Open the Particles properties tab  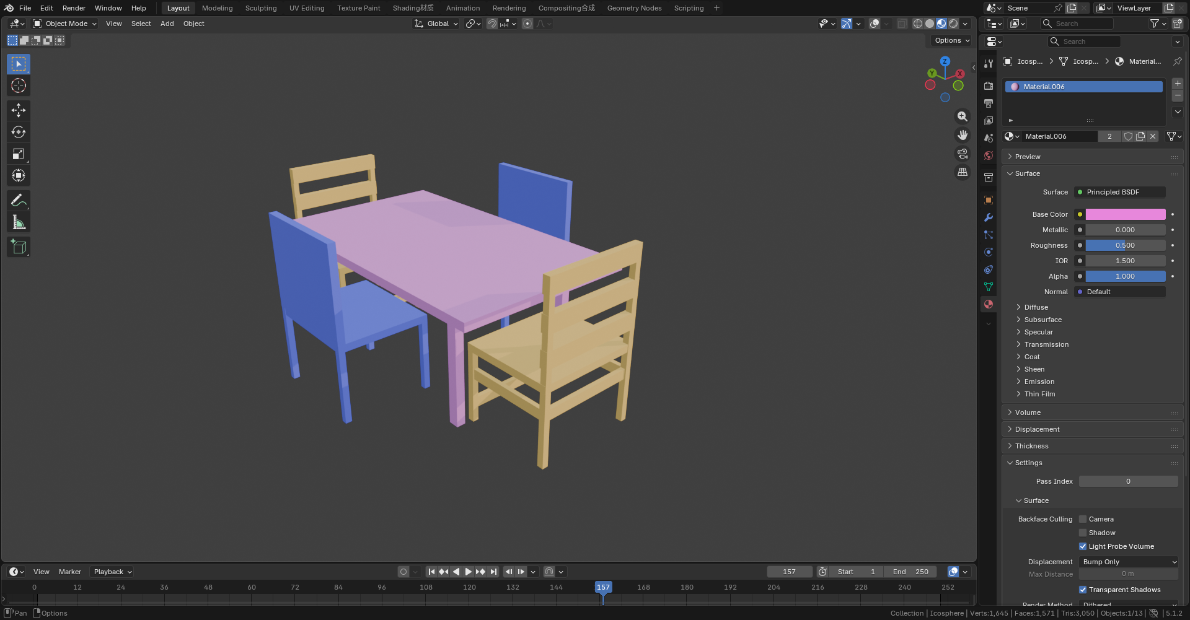click(x=989, y=235)
